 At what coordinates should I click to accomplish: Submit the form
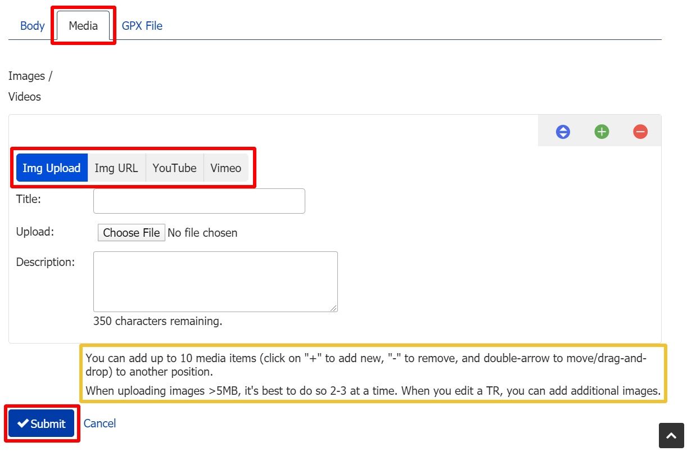coord(42,423)
